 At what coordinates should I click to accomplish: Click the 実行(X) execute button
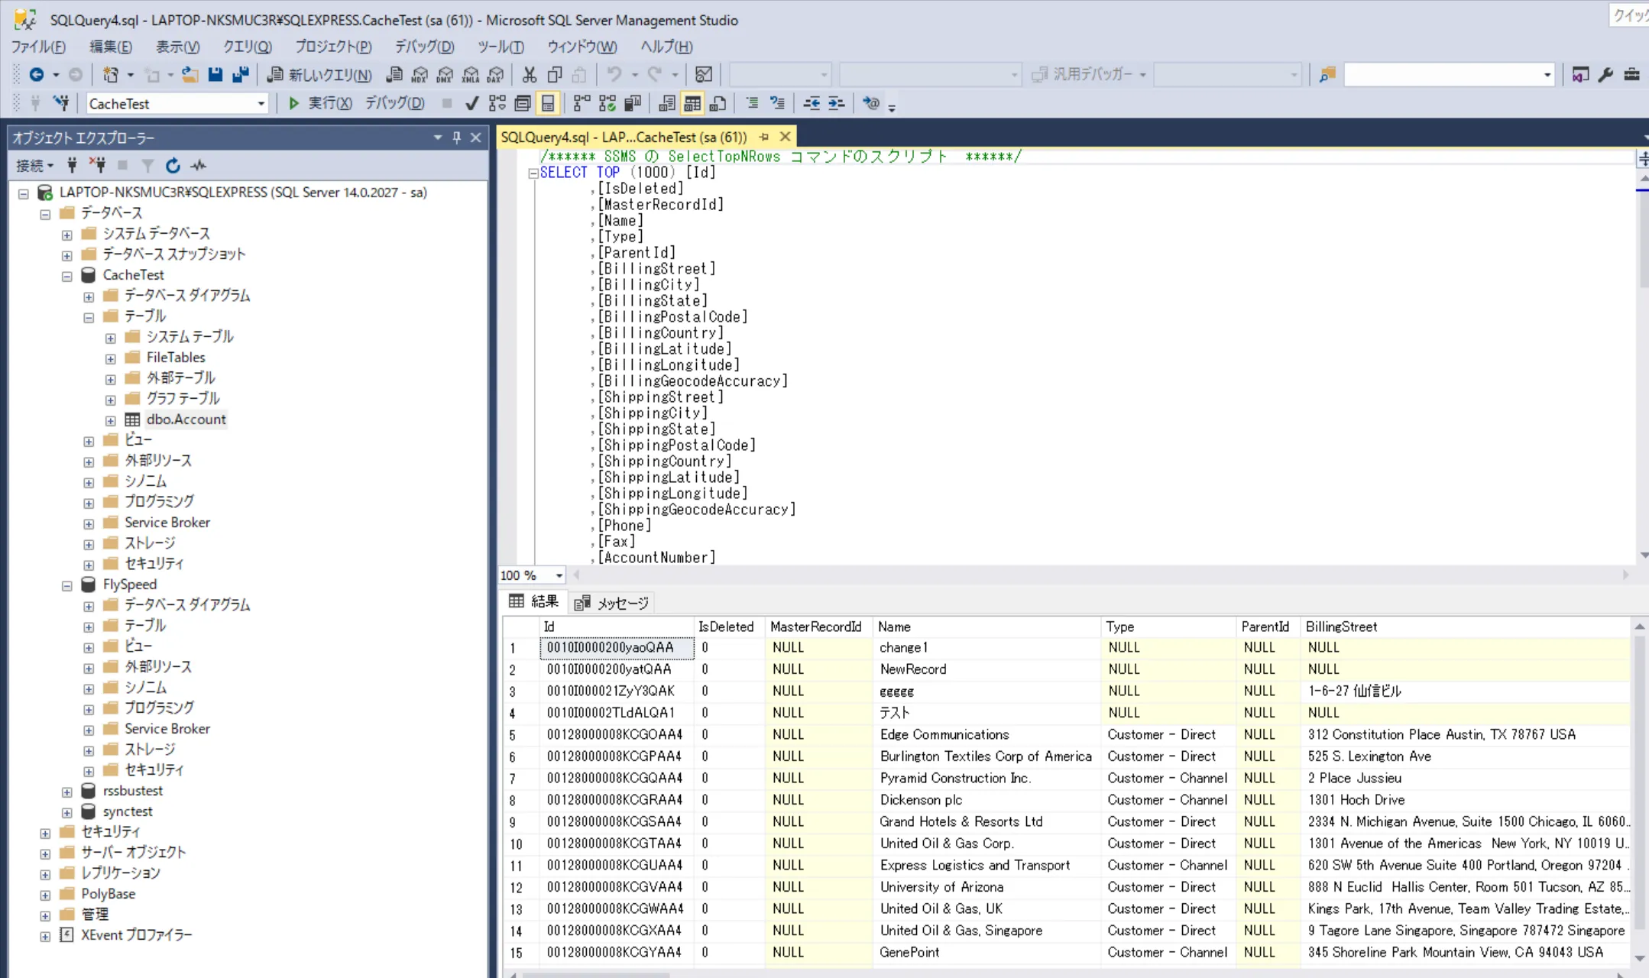click(320, 103)
